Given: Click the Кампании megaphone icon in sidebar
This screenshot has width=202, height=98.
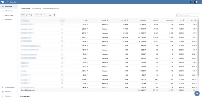Looking at the screenshot, I should (x=3, y=6).
